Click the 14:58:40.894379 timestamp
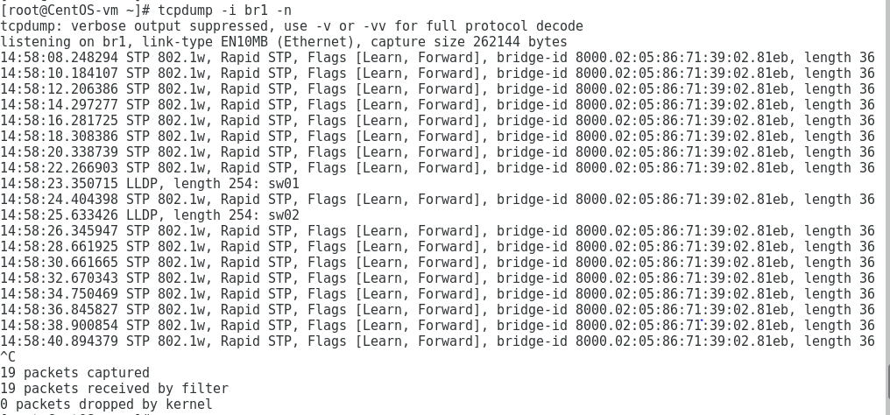This screenshot has height=415, width=890. click(x=59, y=341)
